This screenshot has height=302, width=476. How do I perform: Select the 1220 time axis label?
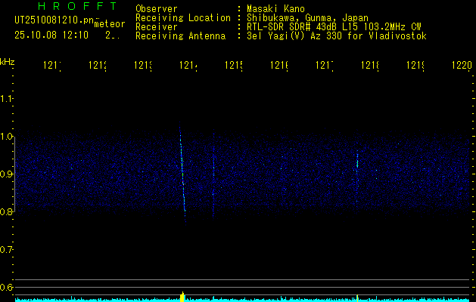pos(461,66)
